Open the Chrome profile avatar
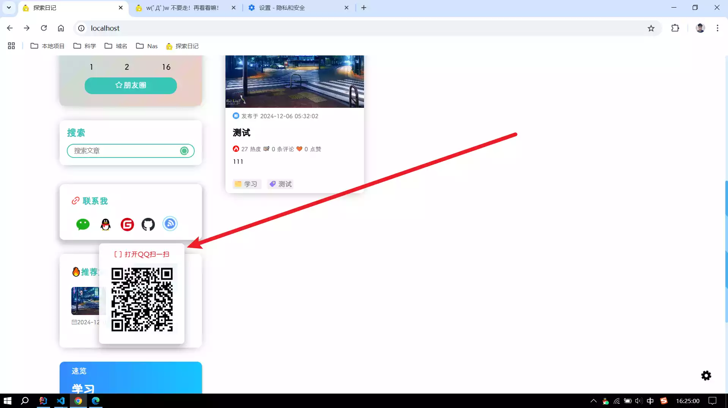 [x=700, y=28]
